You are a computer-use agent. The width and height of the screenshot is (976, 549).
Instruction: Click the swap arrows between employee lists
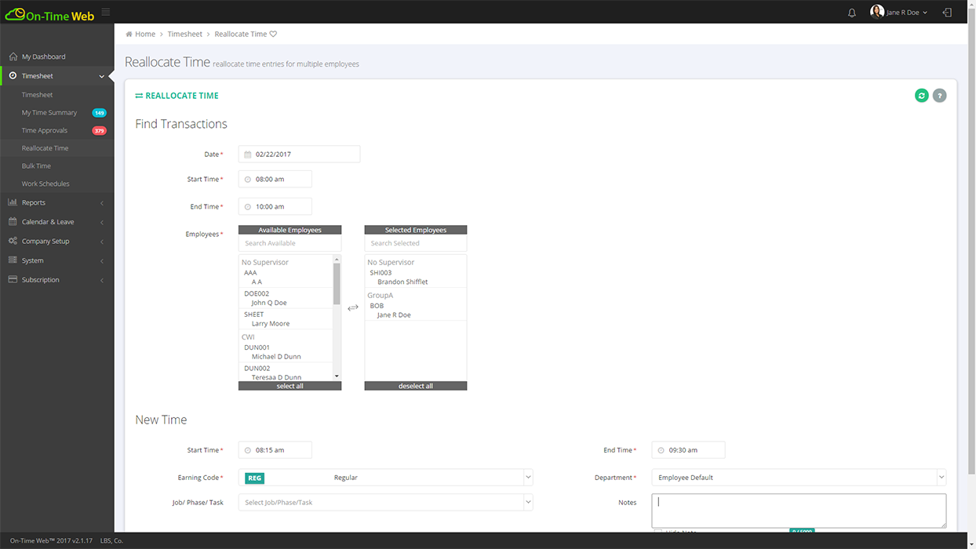[352, 307]
